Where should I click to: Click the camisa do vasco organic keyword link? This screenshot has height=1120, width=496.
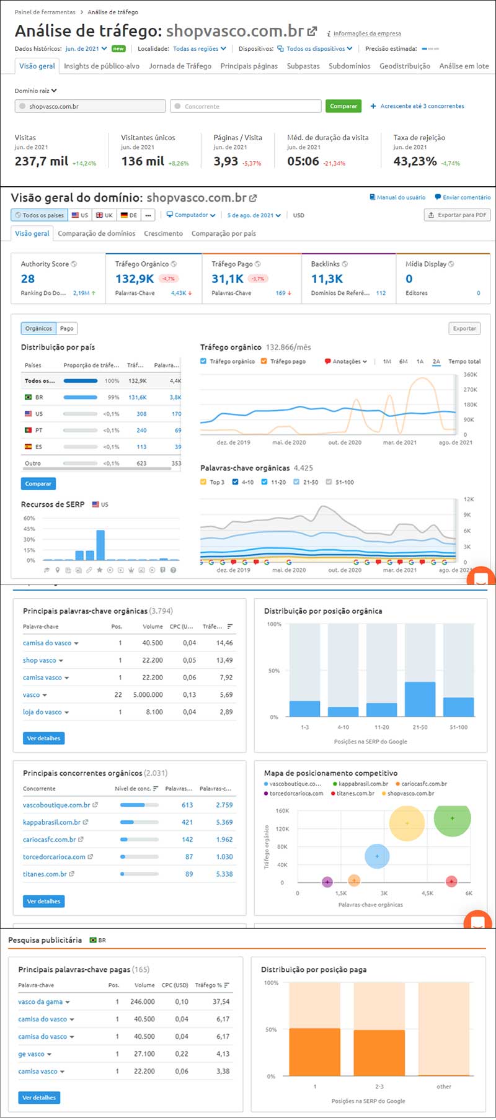tap(47, 643)
